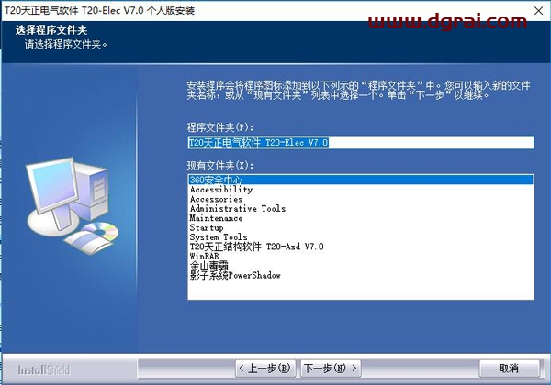Select 影子系统PowerShadow from the list
The image size is (551, 385).
click(234, 275)
